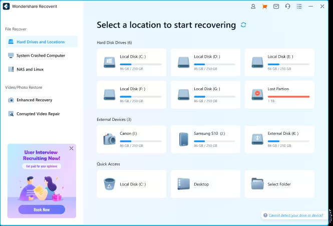The height and width of the screenshot is (226, 333).
Task: Click the Local Disk (C:) usage bar
Action: click(141, 64)
